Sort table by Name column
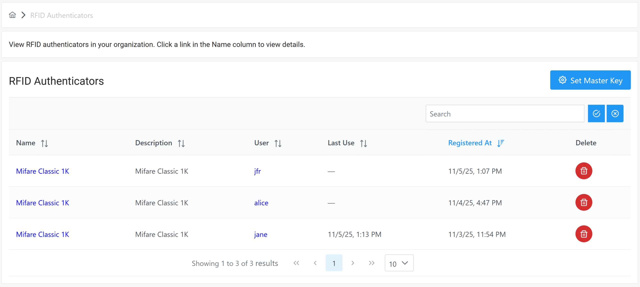This screenshot has width=640, height=287. (44, 143)
